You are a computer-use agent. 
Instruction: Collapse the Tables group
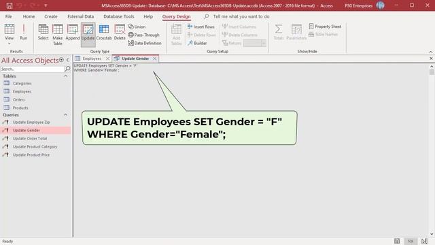click(65, 76)
